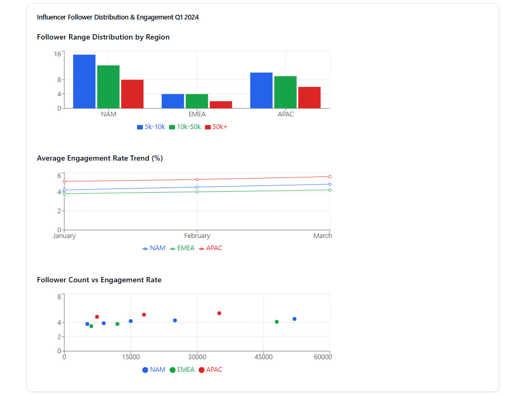Image resolution: width=527 pixels, height=395 pixels.
Task: Select the blue 5k-10k bar for EMEA
Action: point(173,101)
